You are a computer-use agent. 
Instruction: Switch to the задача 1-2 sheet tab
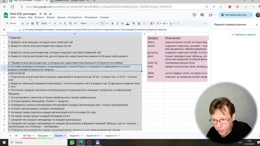tap(111, 135)
